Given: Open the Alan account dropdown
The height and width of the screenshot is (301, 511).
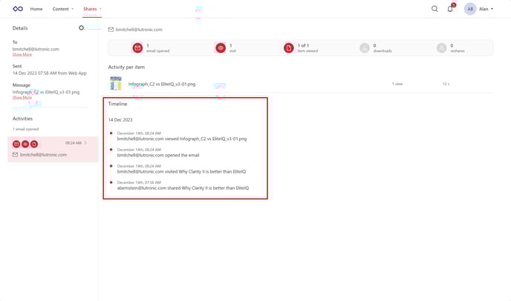Looking at the screenshot, I should [486, 9].
